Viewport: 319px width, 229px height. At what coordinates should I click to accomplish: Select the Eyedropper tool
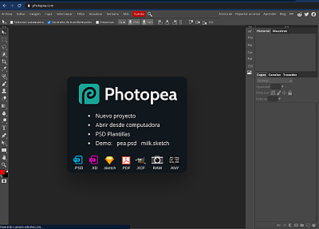coord(4,69)
